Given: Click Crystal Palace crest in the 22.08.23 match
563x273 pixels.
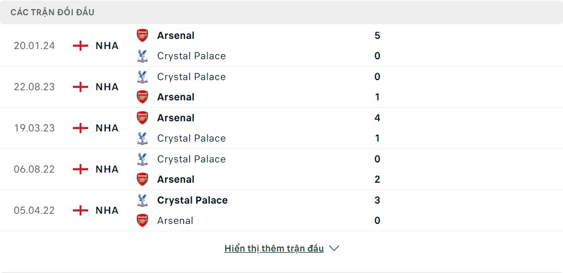Looking at the screenshot, I should (142, 77).
